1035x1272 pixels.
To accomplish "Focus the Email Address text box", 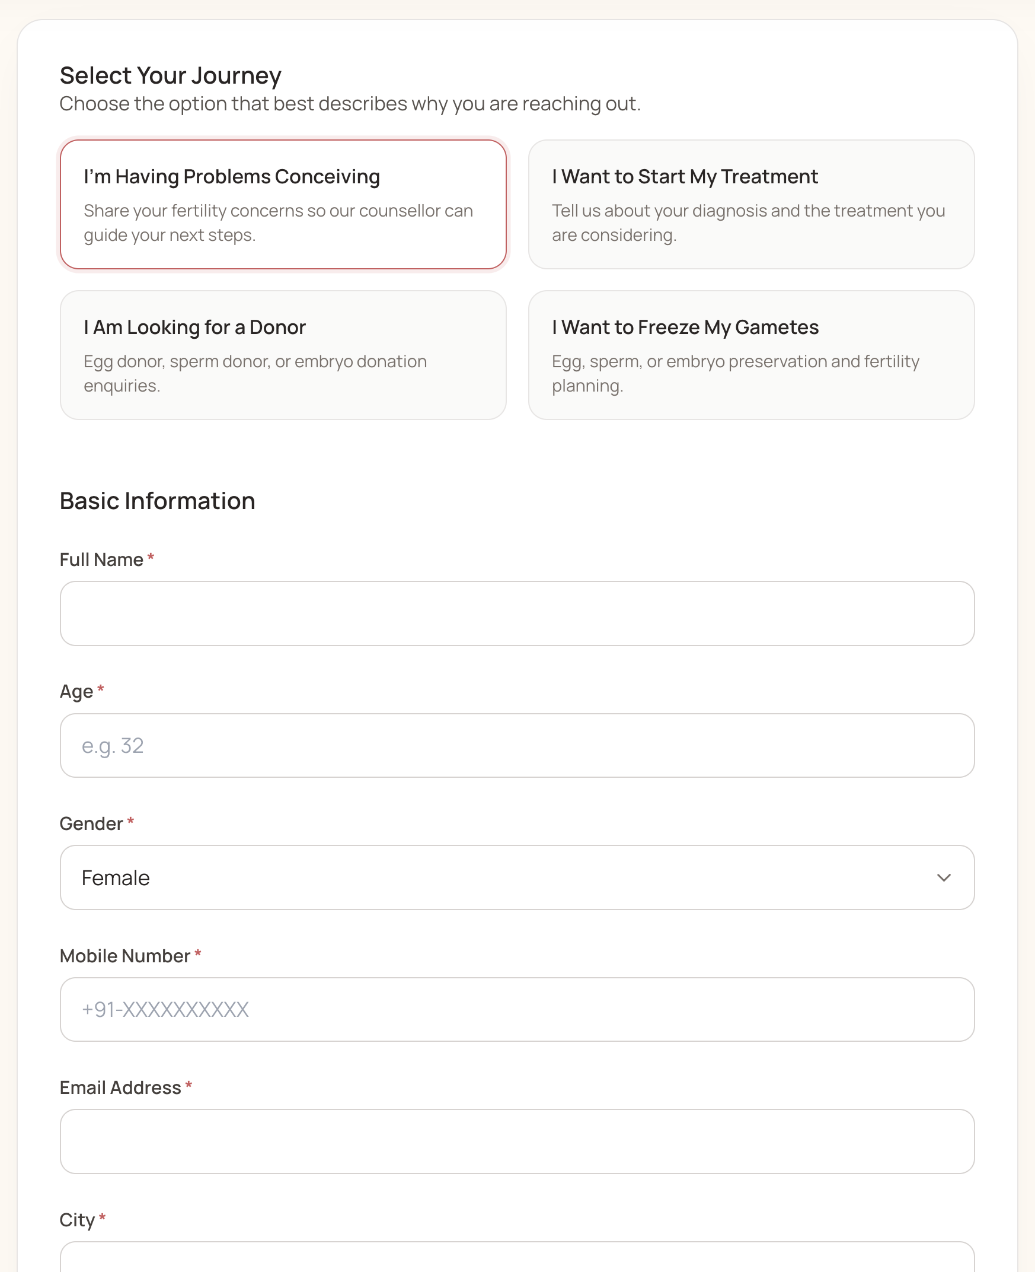I will tap(517, 1141).
